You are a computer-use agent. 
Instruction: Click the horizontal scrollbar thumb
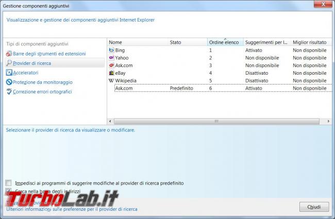(216, 122)
